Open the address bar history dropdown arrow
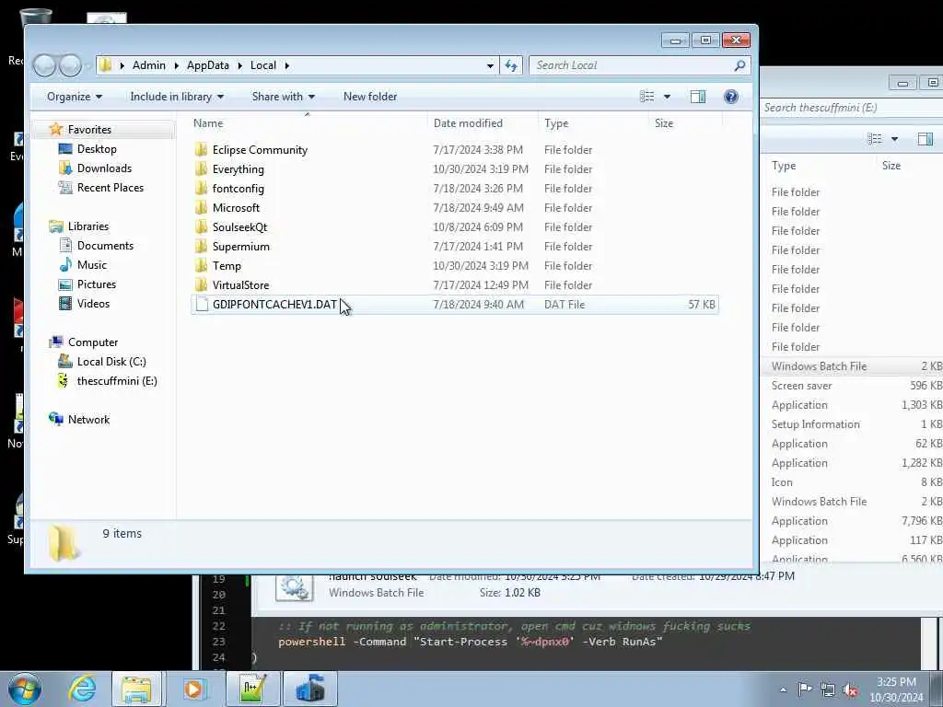943x707 pixels. 490,65
